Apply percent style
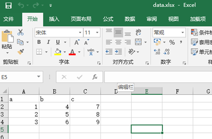The height and width of the screenshot is (139, 212). coord(172,42)
